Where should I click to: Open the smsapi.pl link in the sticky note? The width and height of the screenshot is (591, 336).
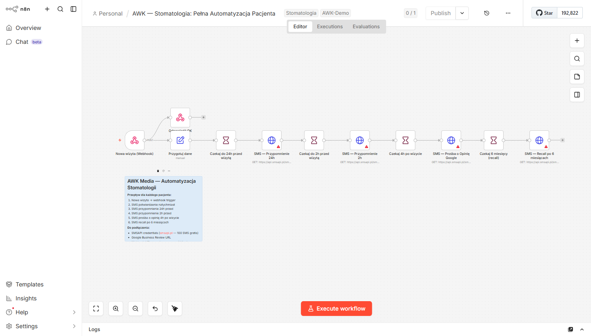point(166,233)
